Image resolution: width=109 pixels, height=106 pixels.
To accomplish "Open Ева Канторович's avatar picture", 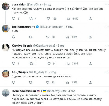I will [x=6, y=29].
